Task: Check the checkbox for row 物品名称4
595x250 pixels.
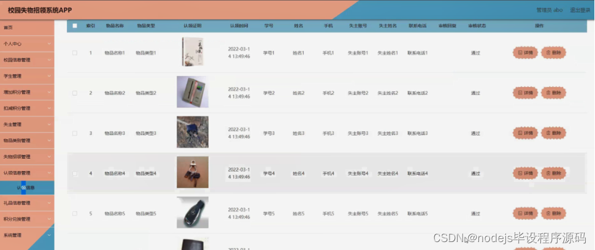Action: tap(75, 173)
